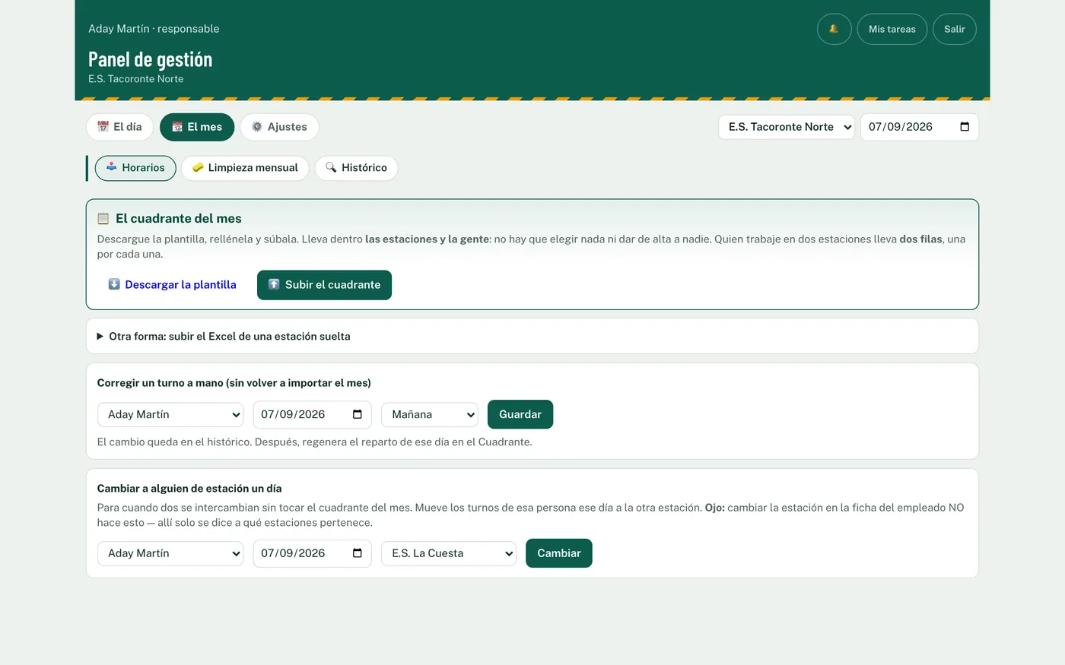Open employee dropdown in 'Cambiar a alguien de estación'
1065x665 pixels.
point(170,553)
